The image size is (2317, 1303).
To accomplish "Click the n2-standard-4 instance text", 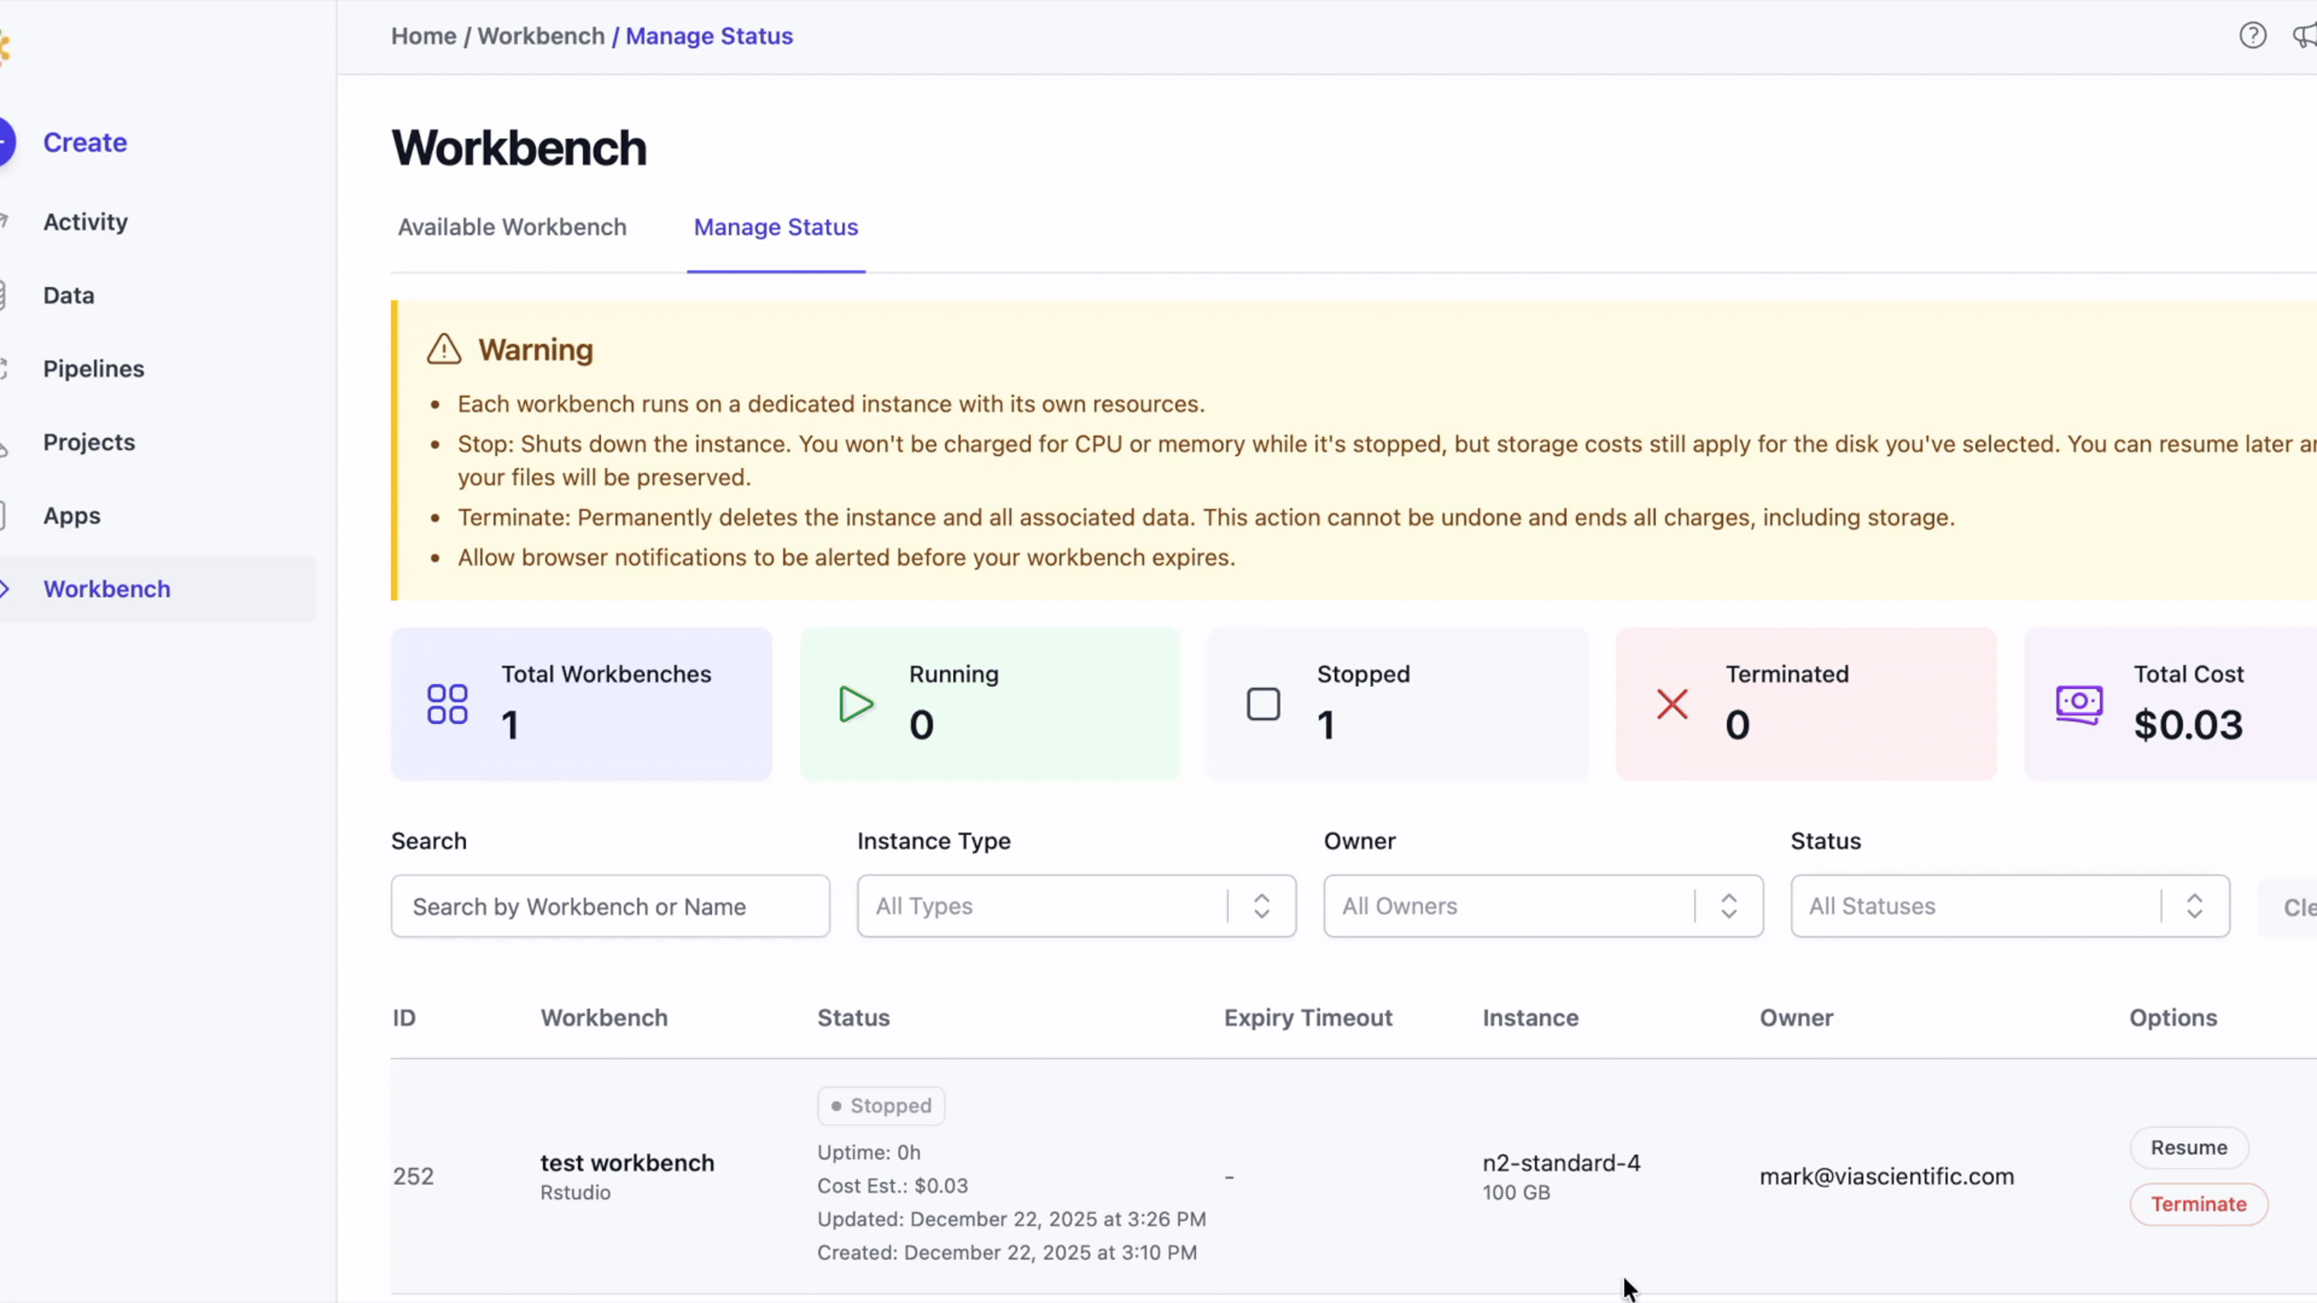I will point(1560,1163).
